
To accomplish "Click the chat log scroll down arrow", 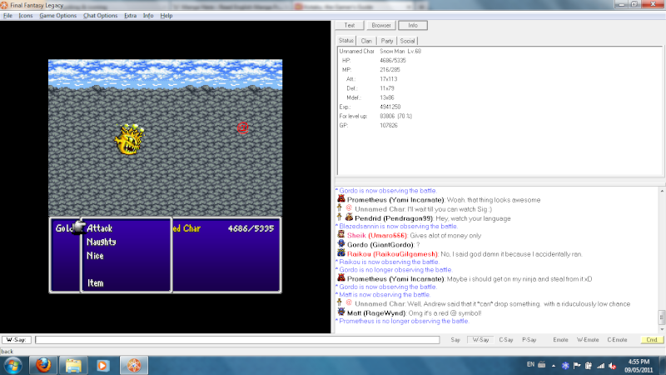I will coord(662,329).
